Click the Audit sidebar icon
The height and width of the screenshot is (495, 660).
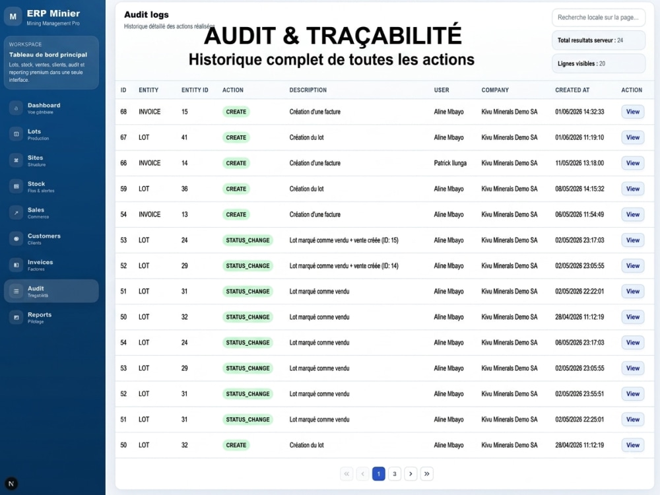(16, 291)
